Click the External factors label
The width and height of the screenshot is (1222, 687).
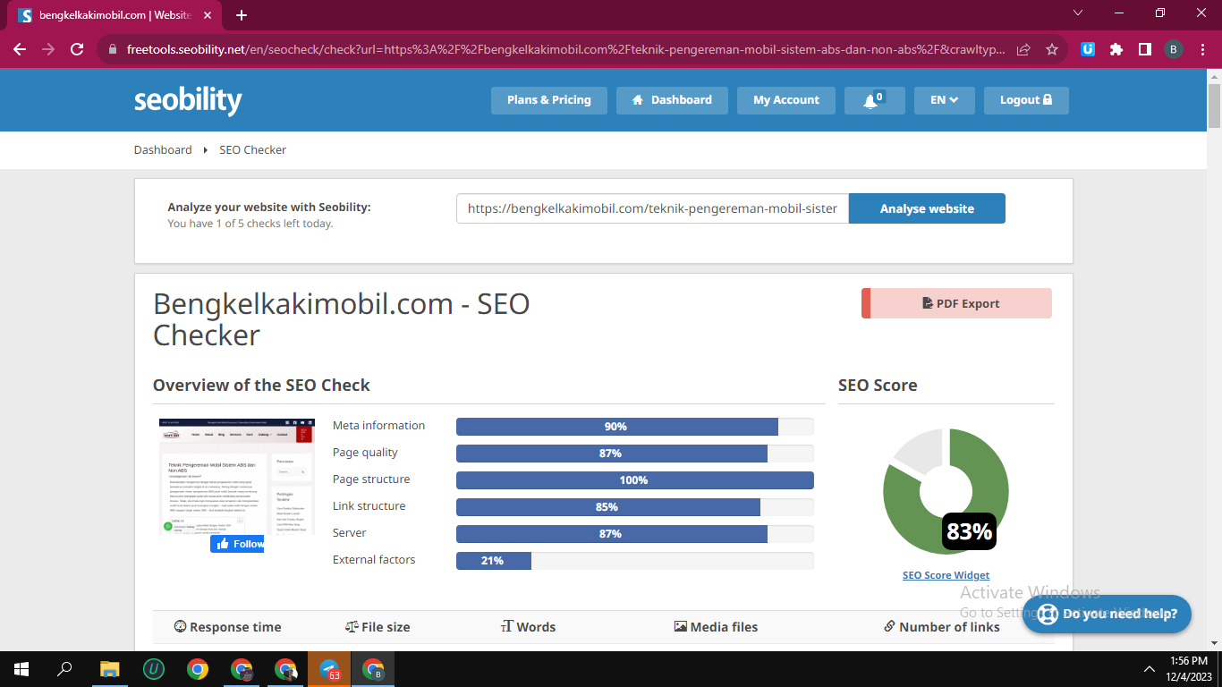click(x=374, y=560)
